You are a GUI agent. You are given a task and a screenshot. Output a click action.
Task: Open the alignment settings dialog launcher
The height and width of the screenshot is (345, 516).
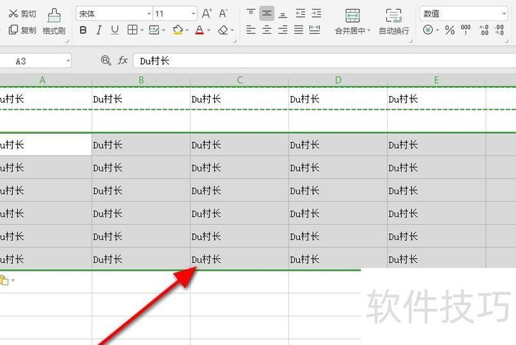coord(411,41)
